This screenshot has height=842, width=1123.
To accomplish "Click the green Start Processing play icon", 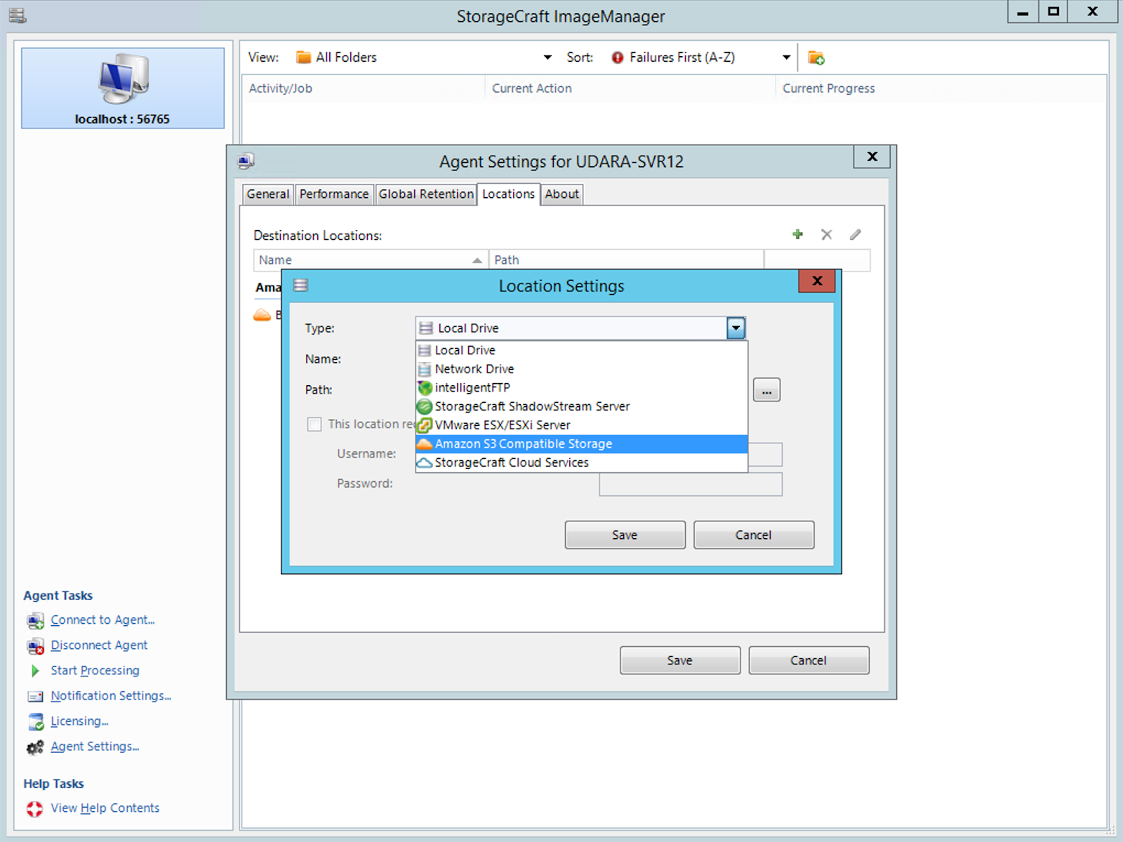I will [35, 671].
